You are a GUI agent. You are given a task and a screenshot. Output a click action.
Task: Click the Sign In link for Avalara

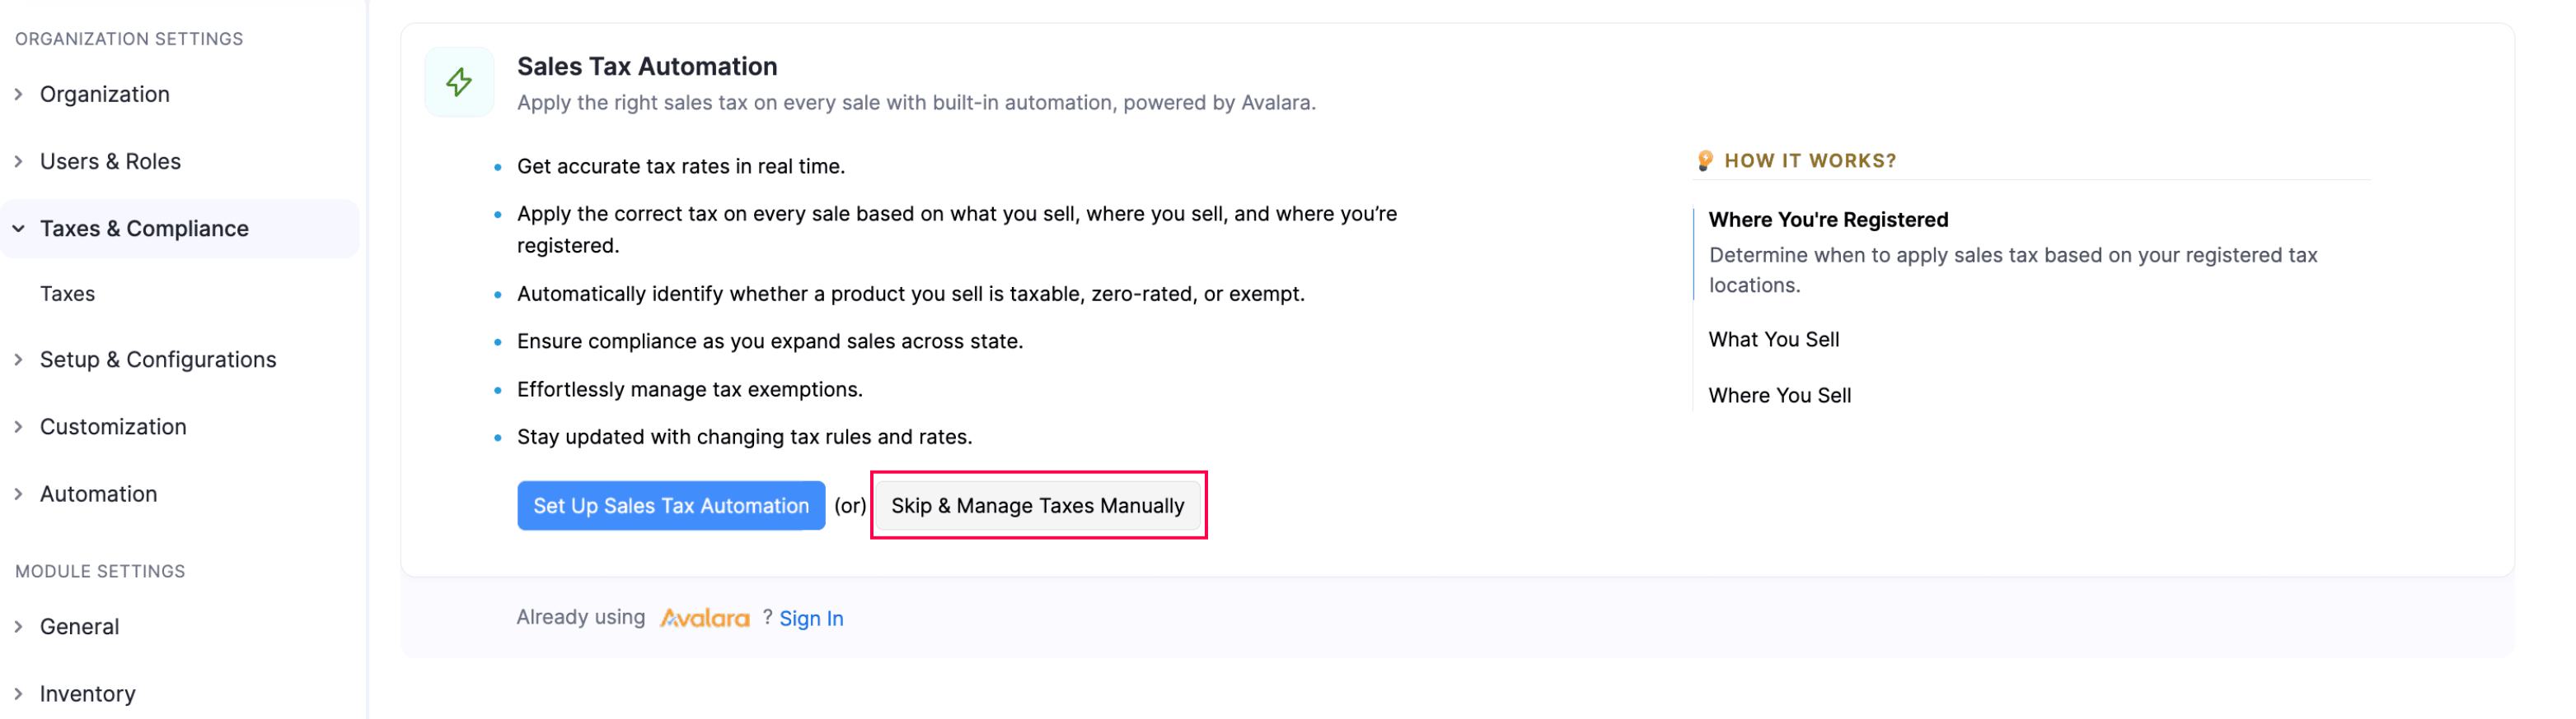(811, 617)
